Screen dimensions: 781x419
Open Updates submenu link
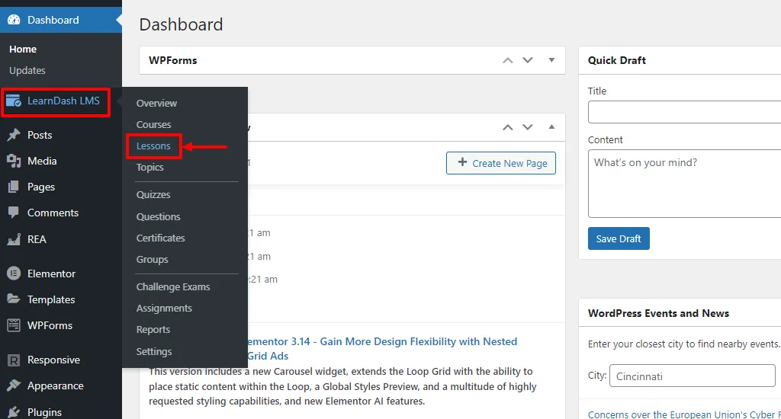pyautogui.click(x=27, y=71)
